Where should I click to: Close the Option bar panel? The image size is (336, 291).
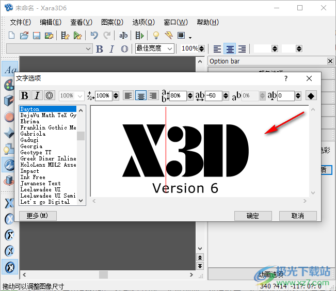pos(330,61)
